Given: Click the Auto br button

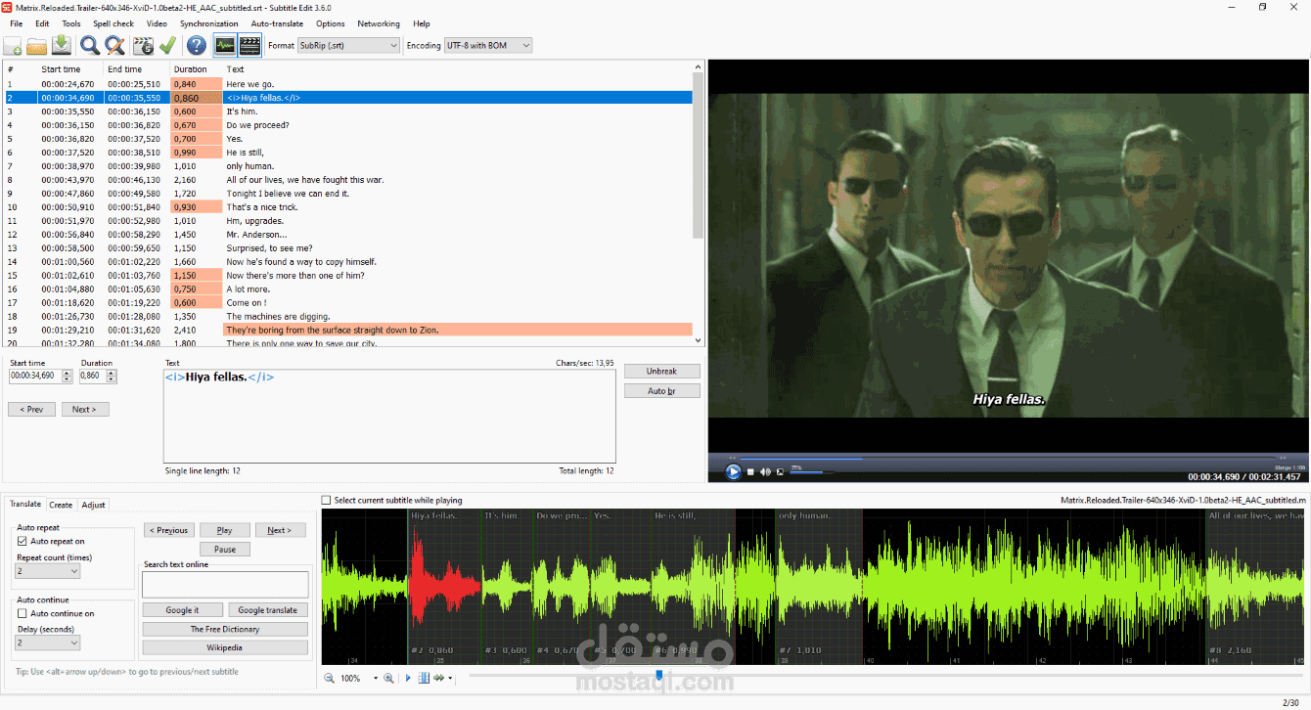Looking at the screenshot, I should pos(662,391).
